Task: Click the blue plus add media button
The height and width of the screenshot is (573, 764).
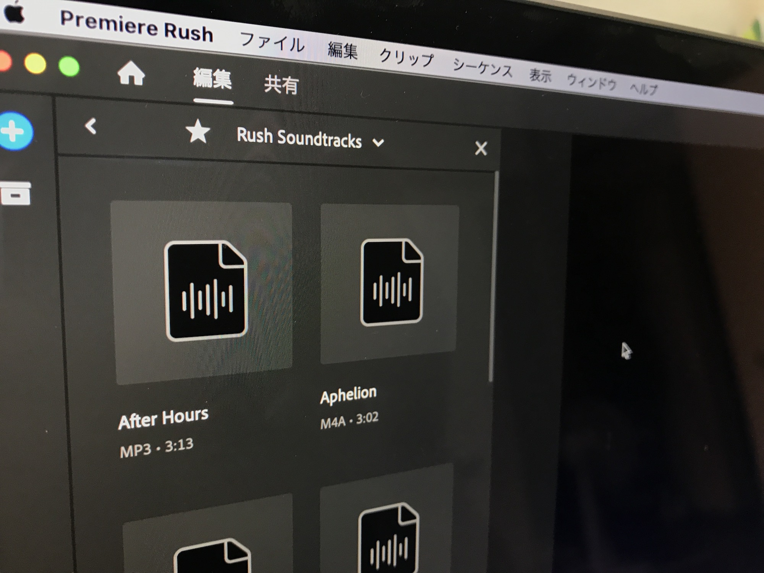Action: pos(15,131)
